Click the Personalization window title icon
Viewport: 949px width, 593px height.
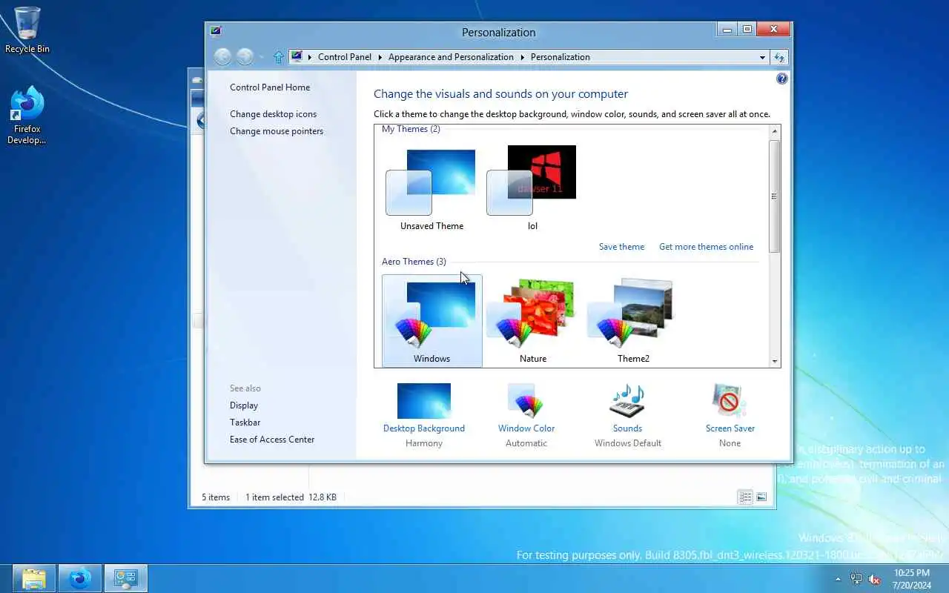(x=216, y=31)
